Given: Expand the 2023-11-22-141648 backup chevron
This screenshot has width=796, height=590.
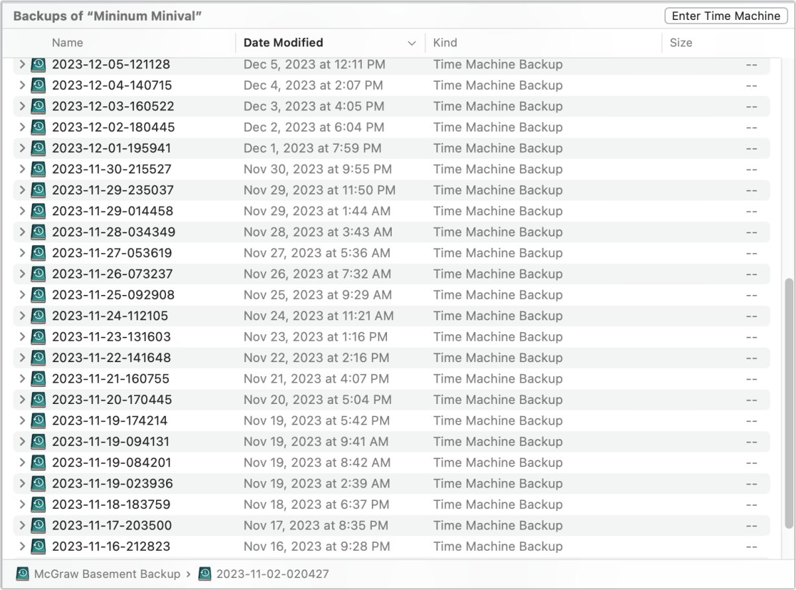Looking at the screenshot, I should tap(22, 358).
